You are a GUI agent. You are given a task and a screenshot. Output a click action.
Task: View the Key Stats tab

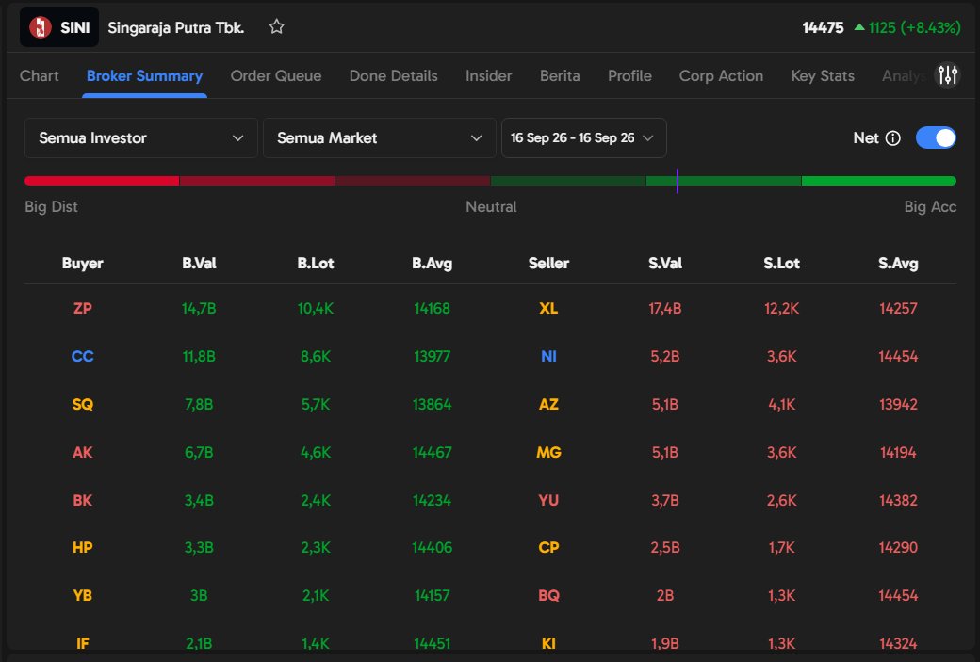(x=823, y=75)
